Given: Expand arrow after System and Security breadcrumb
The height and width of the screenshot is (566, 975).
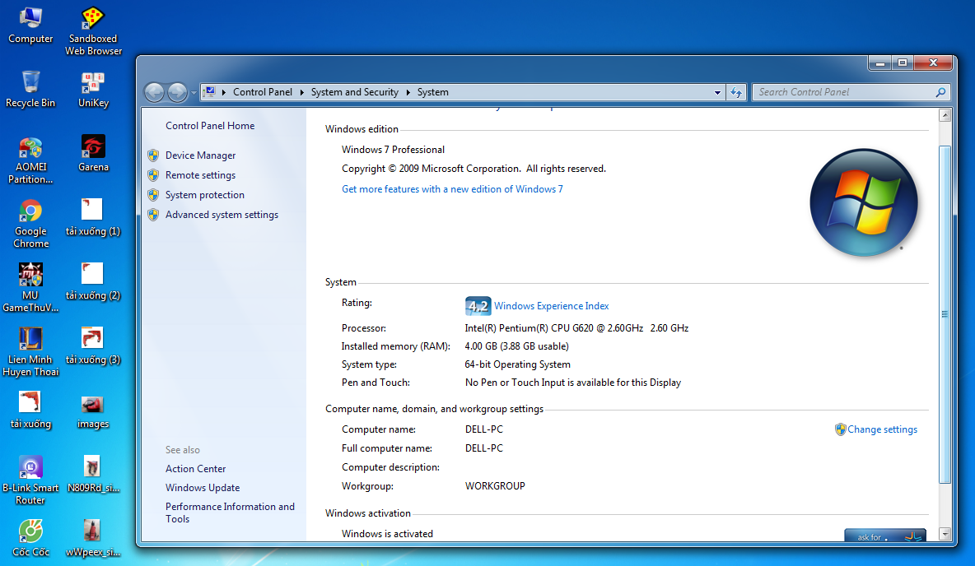Looking at the screenshot, I should tap(408, 92).
